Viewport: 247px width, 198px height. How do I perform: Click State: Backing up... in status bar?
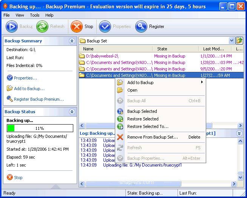[145, 193]
